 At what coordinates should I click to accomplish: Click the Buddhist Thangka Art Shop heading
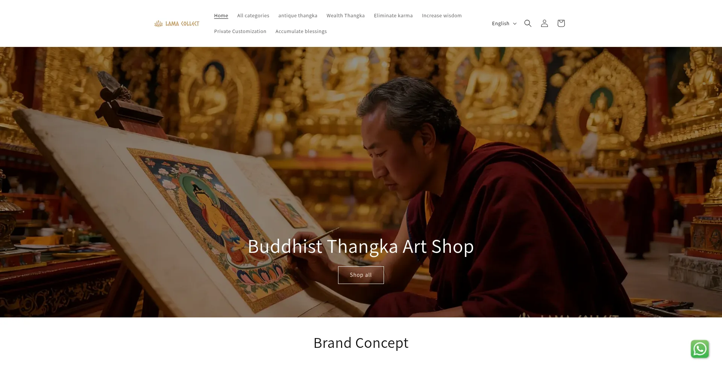pyautogui.click(x=361, y=246)
